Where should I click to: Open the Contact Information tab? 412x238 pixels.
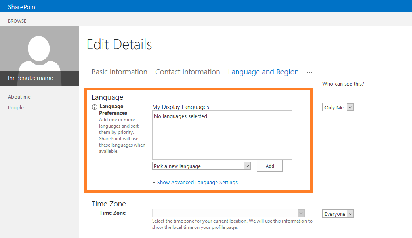(188, 72)
